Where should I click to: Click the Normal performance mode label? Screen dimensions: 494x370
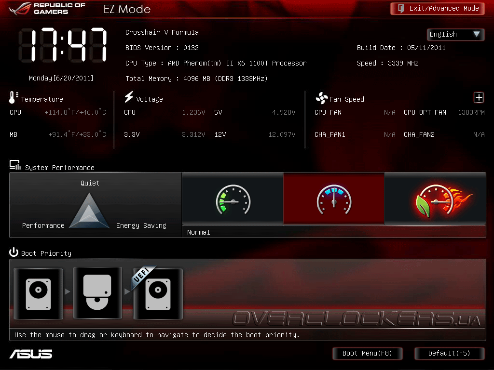click(x=198, y=232)
